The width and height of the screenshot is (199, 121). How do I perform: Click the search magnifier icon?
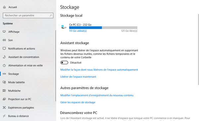(x=51, y=15)
